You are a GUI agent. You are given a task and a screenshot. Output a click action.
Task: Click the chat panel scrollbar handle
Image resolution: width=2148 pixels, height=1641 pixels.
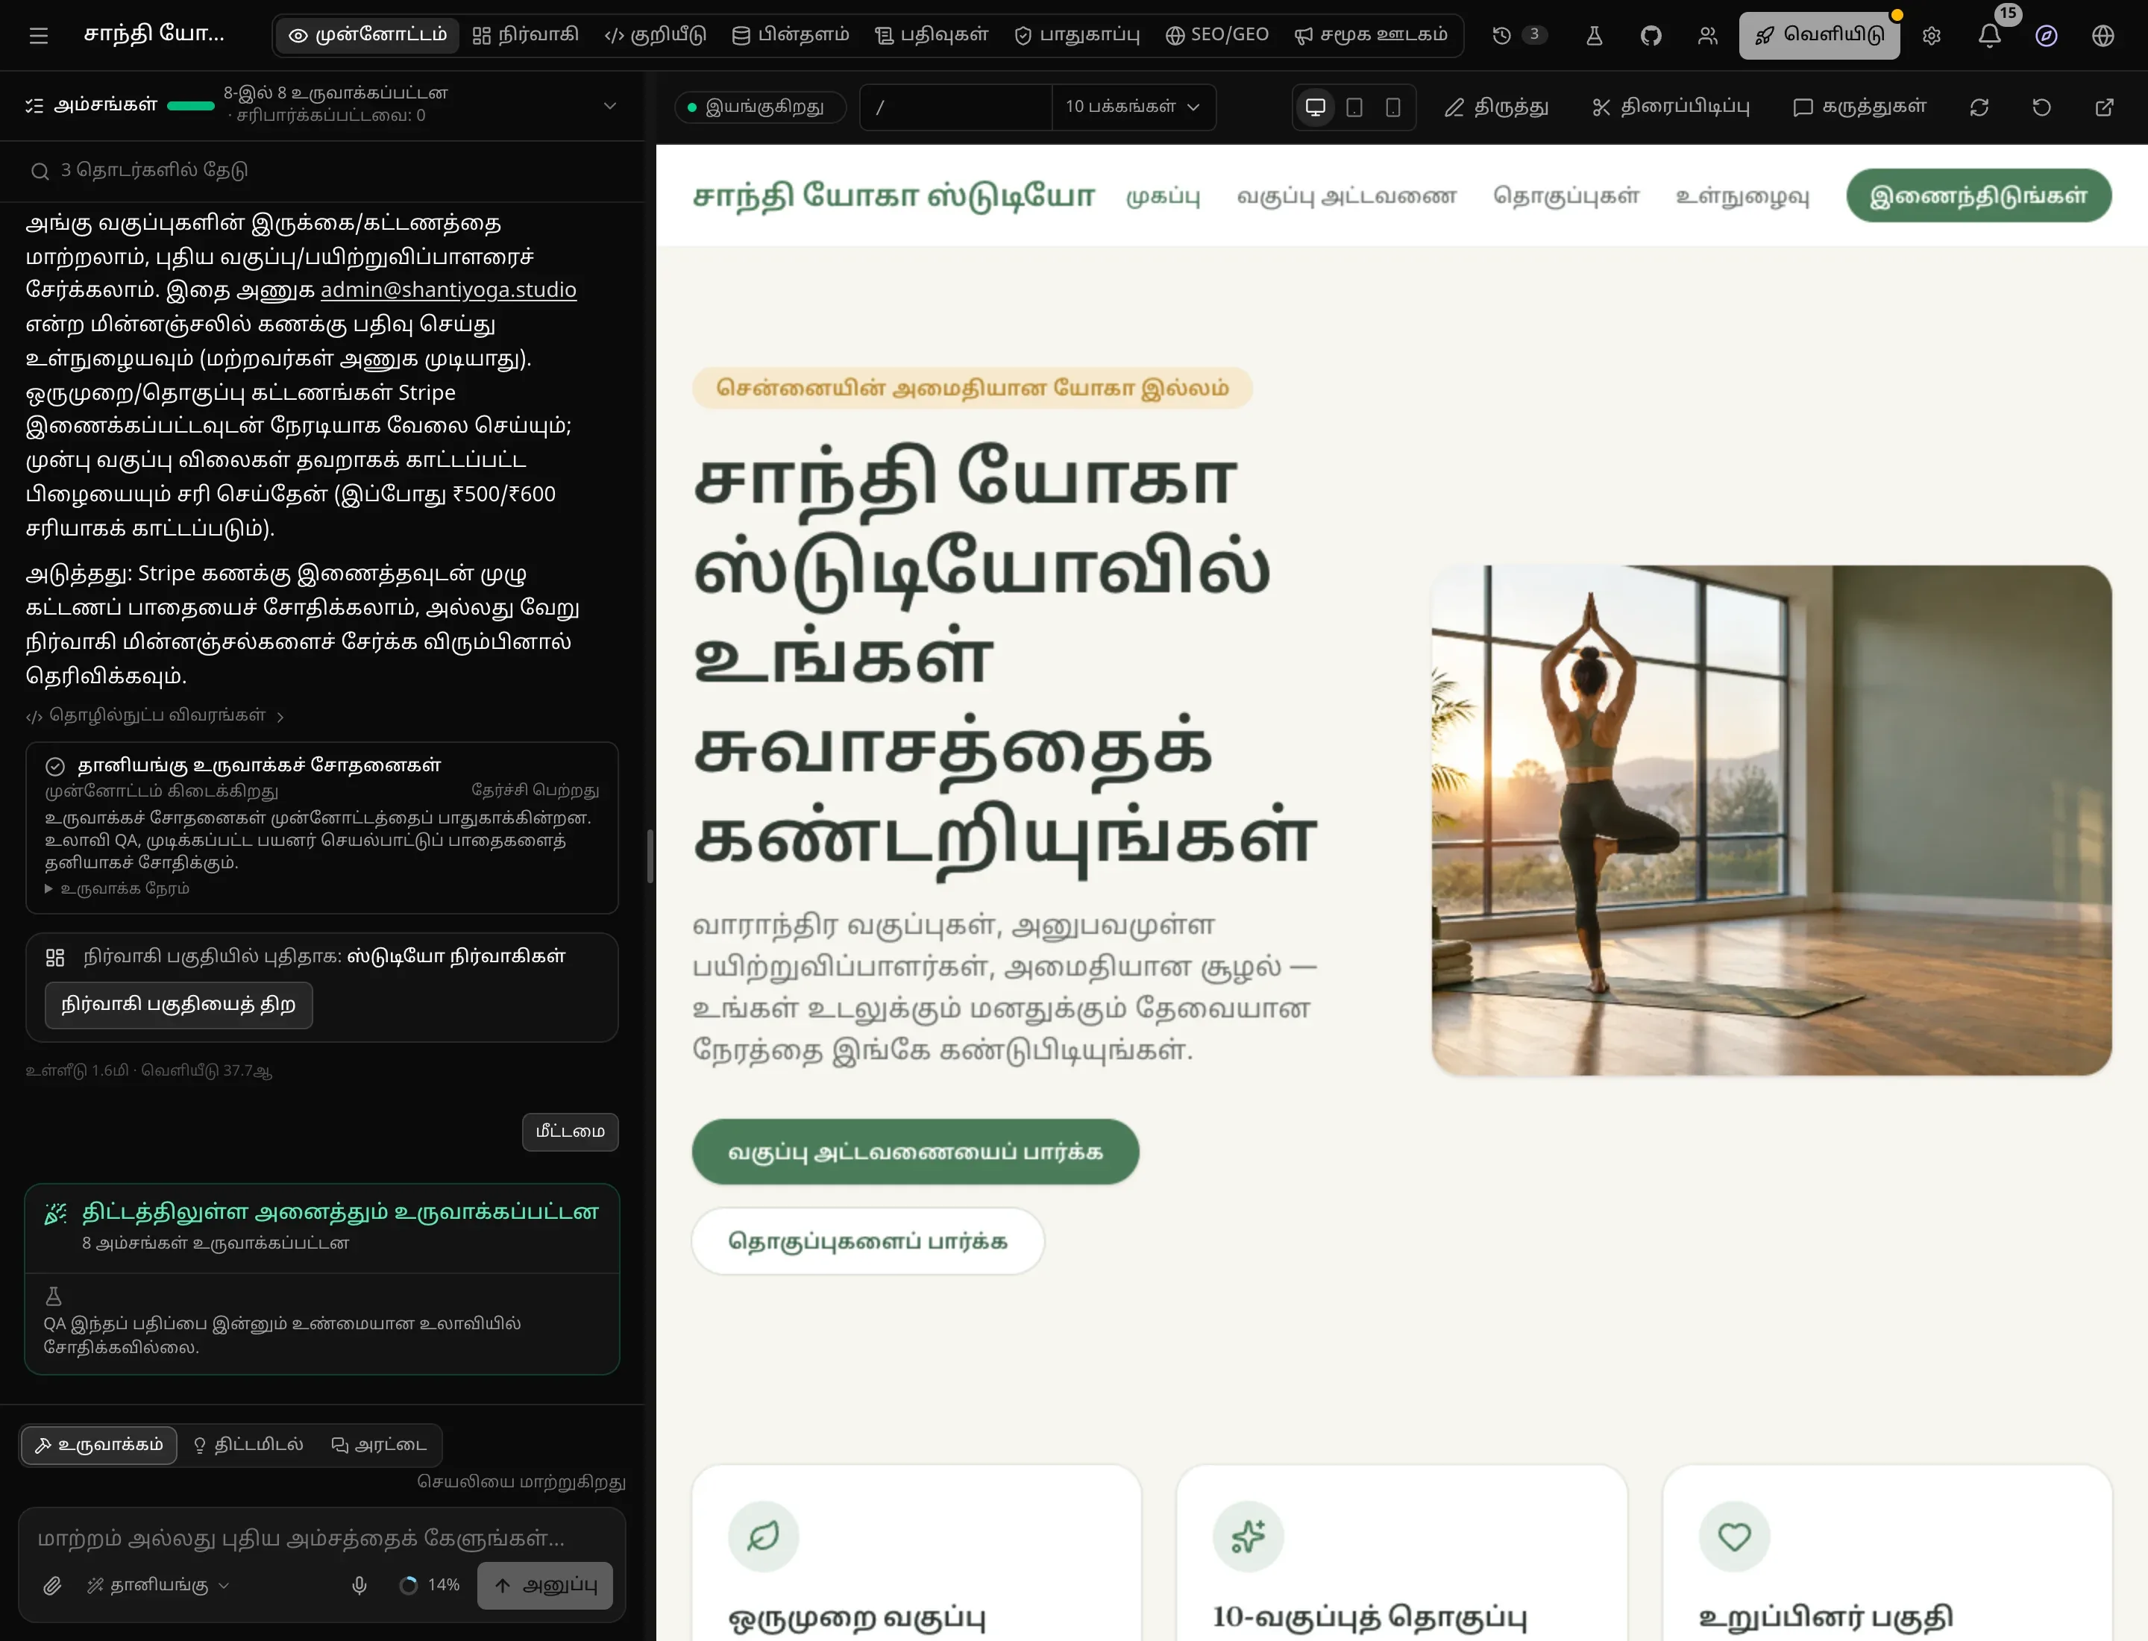650,856
